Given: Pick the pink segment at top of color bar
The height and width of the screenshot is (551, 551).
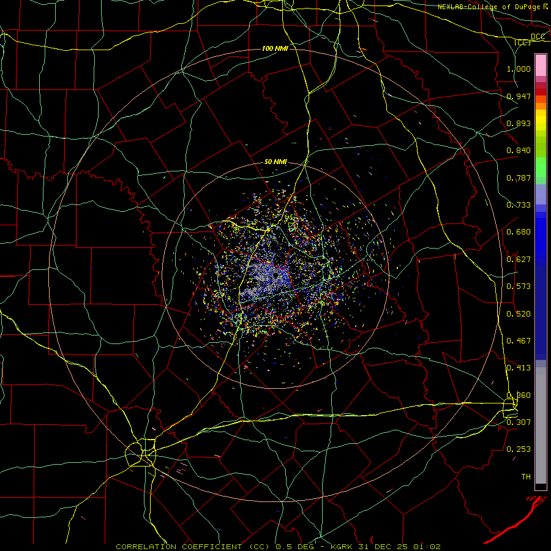Looking at the screenshot, I should [x=541, y=65].
